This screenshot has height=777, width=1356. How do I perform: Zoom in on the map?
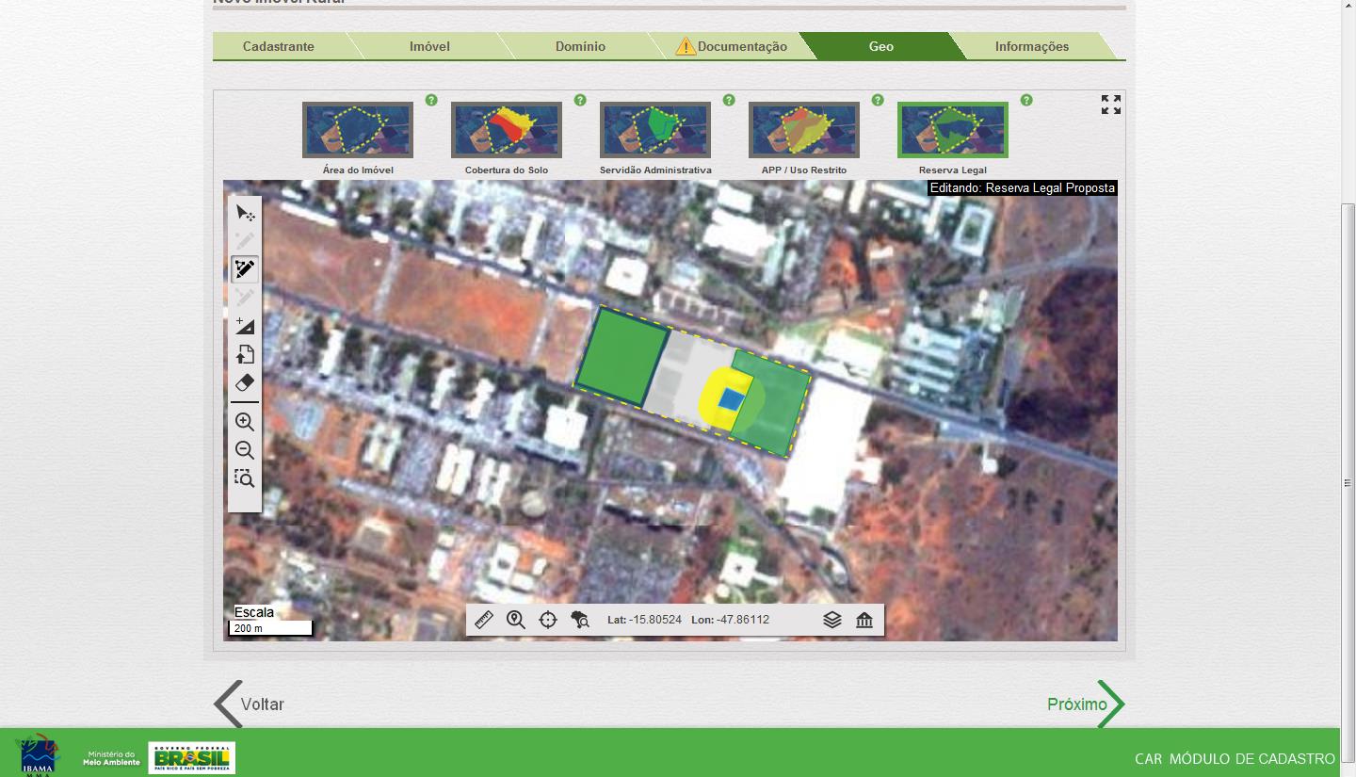point(245,422)
